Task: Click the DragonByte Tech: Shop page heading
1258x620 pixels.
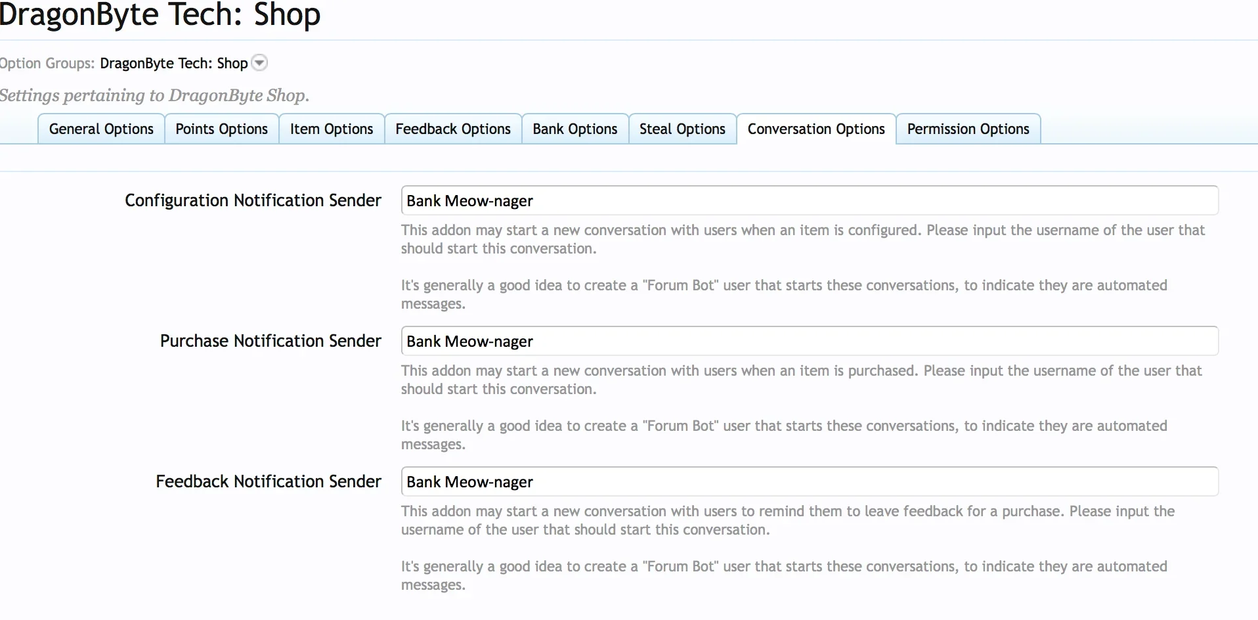Action: (160, 14)
